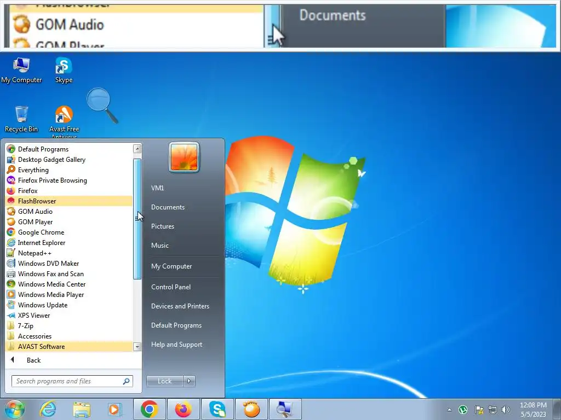
Task: Open Windows Media Player from the program list
Action: click(x=69, y=294)
